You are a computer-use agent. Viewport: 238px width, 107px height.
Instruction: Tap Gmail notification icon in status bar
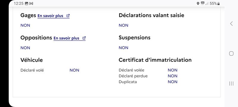(x=31, y=4)
